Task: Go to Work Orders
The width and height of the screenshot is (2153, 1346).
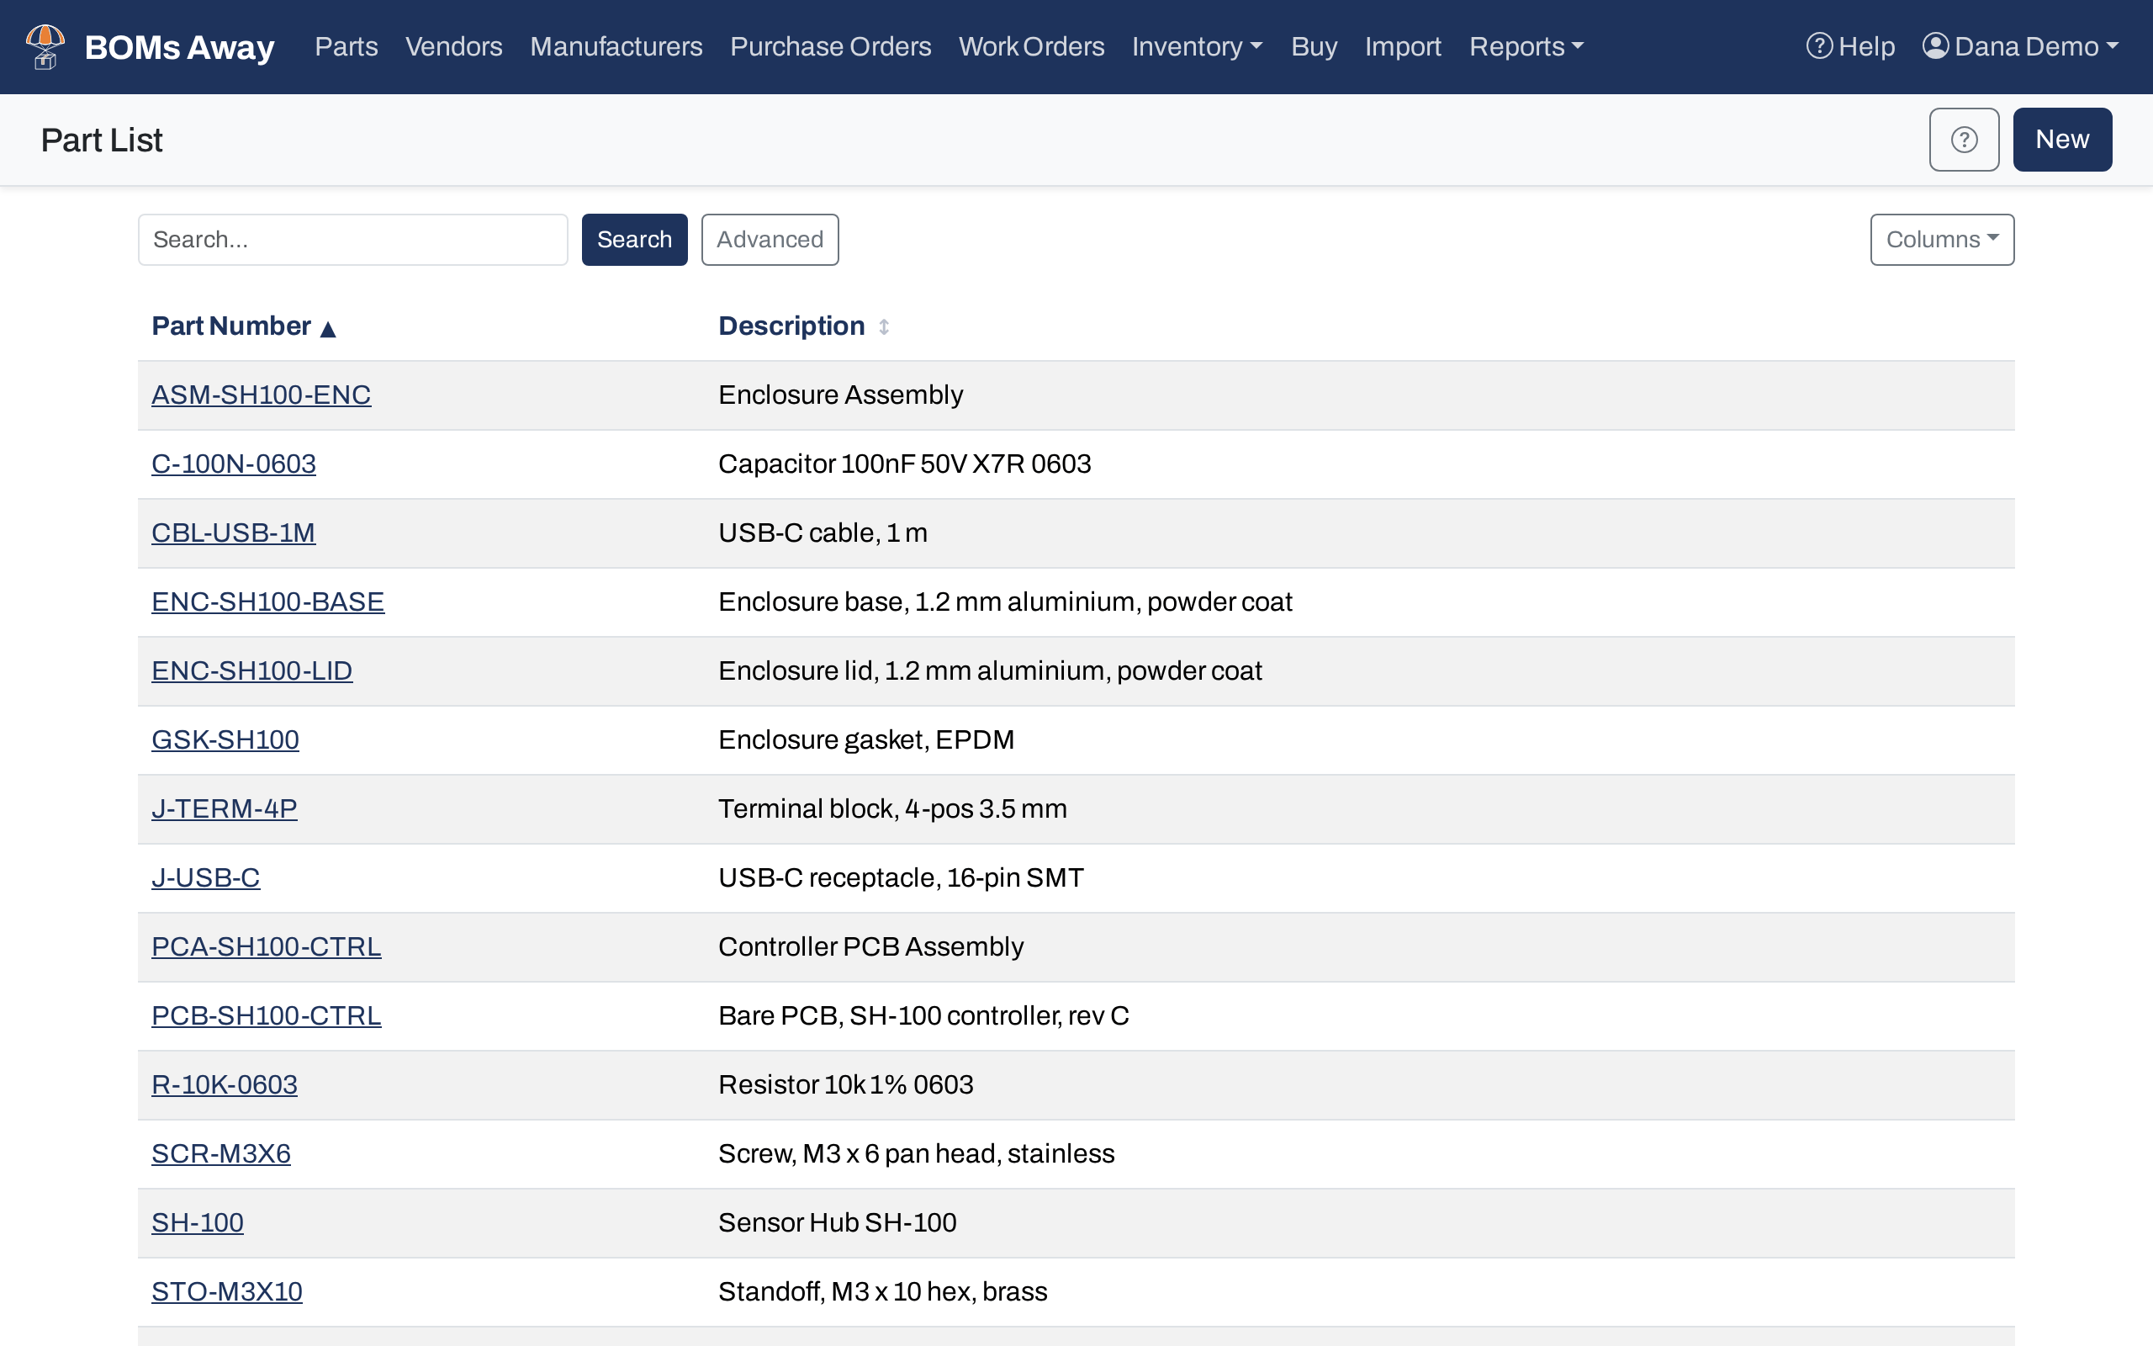Action: coord(1031,46)
